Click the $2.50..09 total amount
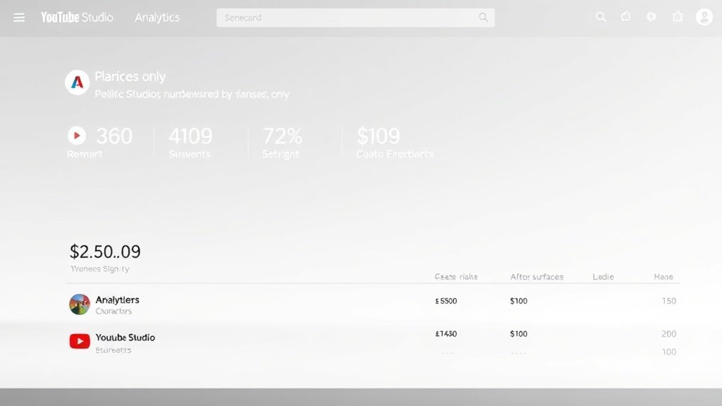This screenshot has width=722, height=406. click(x=105, y=252)
